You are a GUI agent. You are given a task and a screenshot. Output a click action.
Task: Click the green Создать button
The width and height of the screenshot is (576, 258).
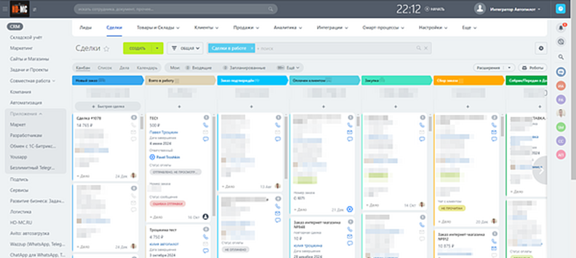click(137, 48)
